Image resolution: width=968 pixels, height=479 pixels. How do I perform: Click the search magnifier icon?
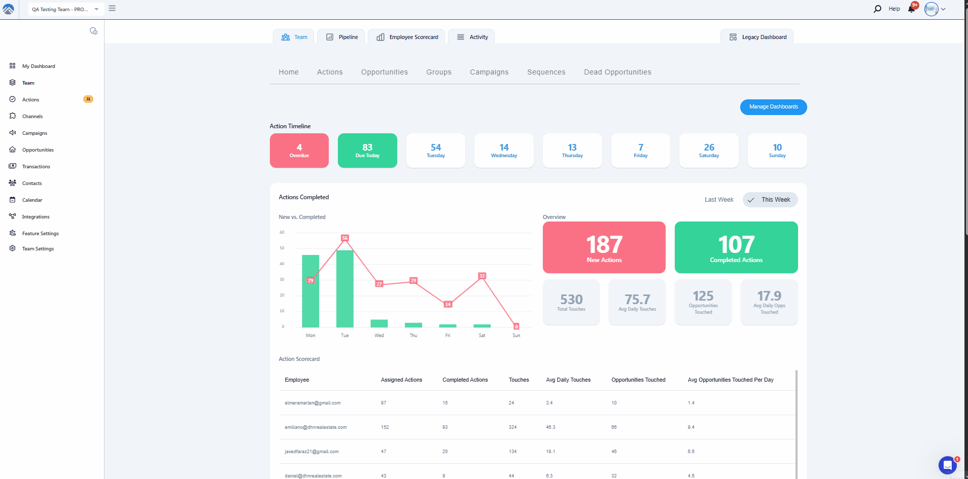[x=877, y=9]
